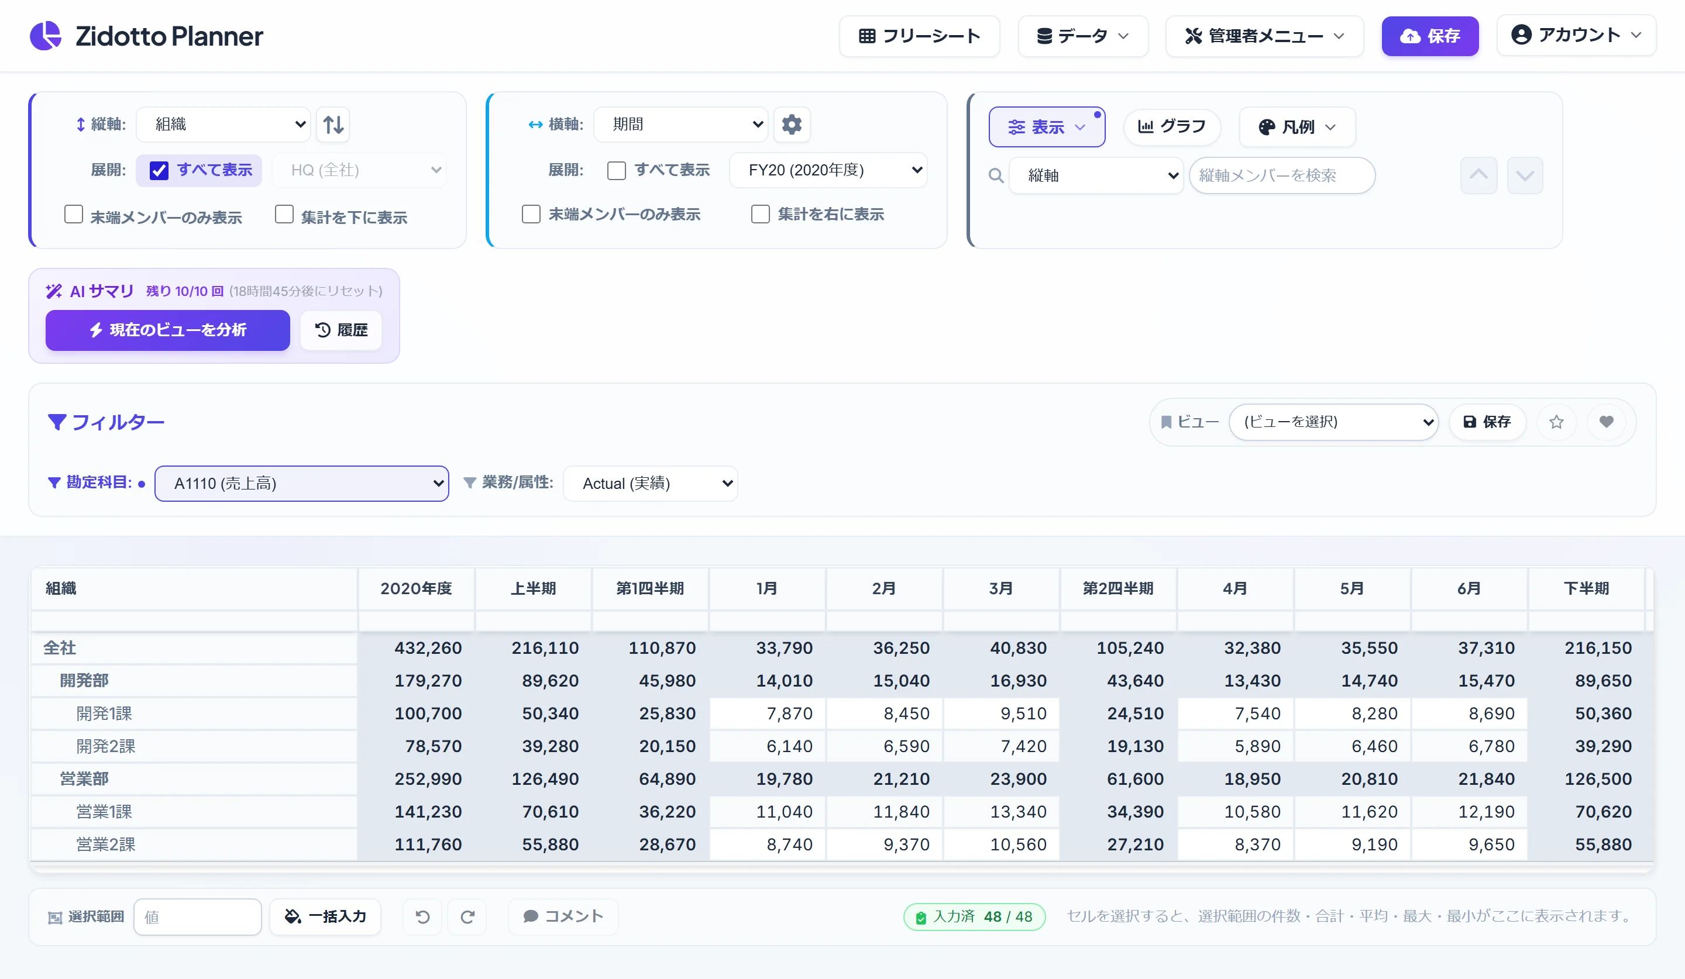Open the アカウント menu
The height and width of the screenshot is (979, 1685).
point(1576,35)
